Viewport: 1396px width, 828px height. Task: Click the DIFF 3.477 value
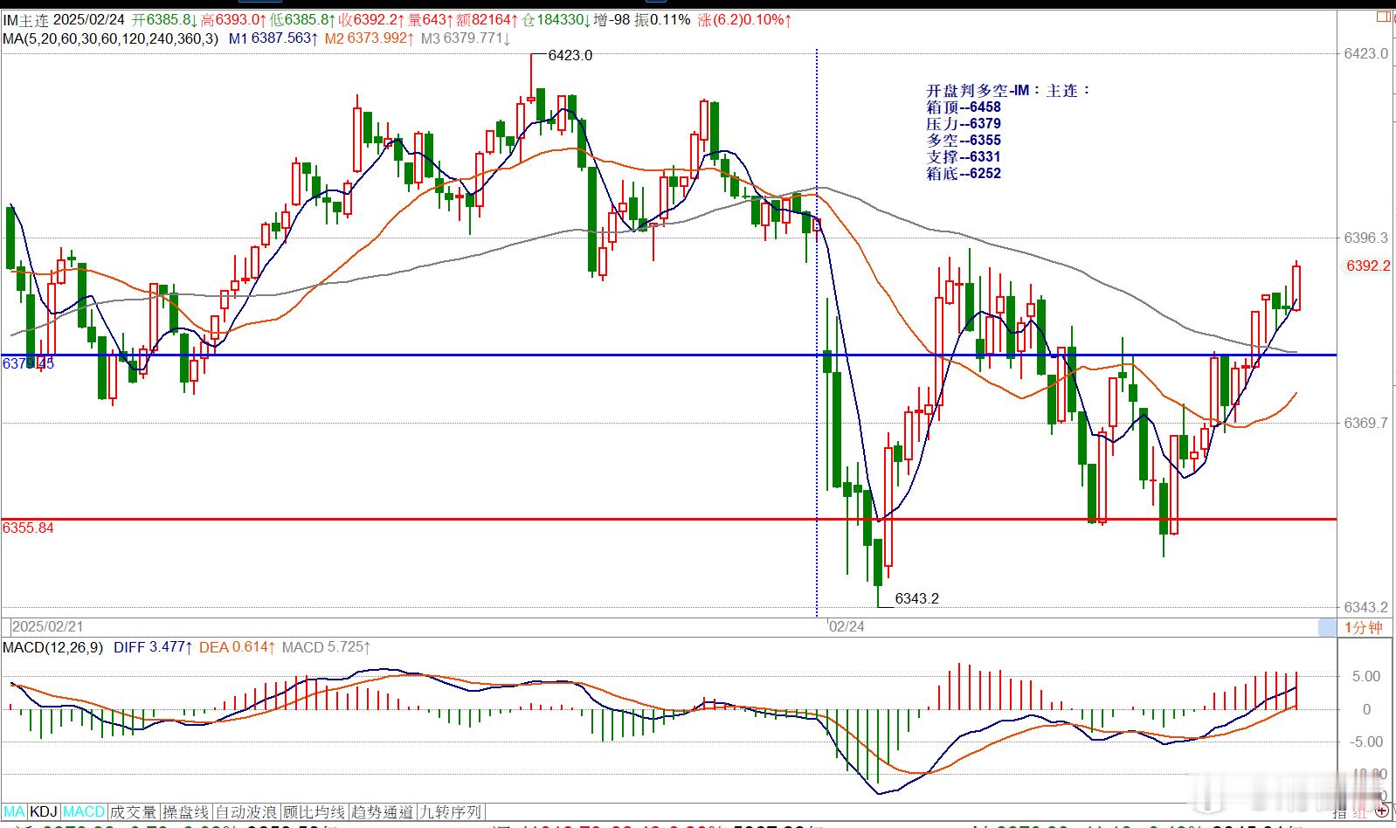click(x=152, y=647)
